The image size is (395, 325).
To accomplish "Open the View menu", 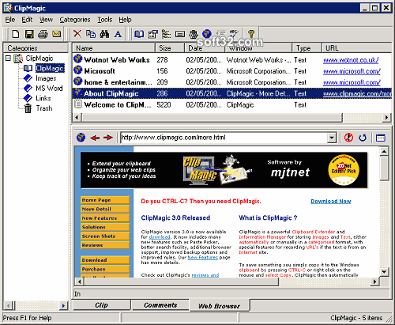I will tap(46, 20).
